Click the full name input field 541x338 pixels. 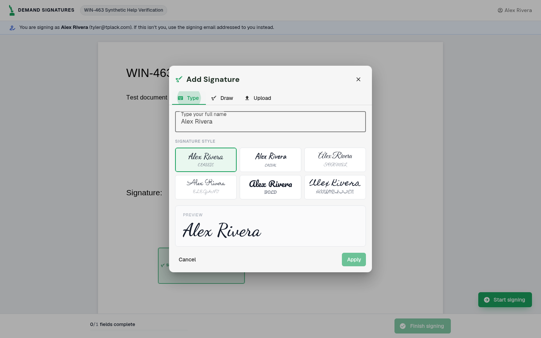tap(270, 122)
